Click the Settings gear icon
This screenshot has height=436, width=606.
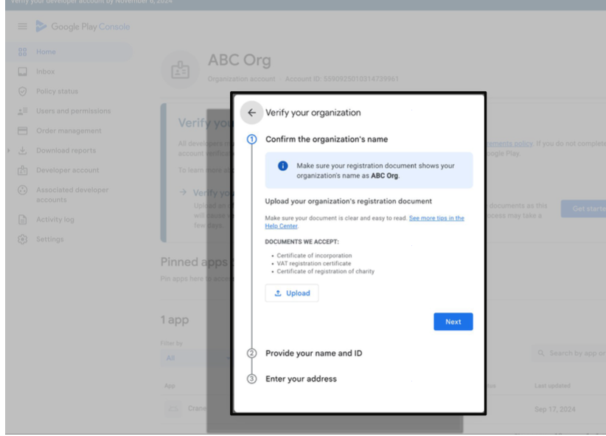[x=22, y=239]
